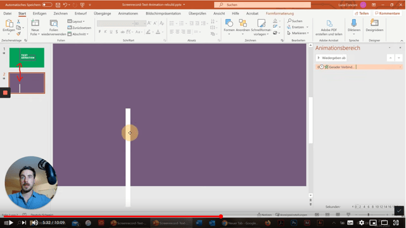Image resolution: width=406 pixels, height=228 pixels.
Task: Click the Wiedergeben ab button
Action: pos(331,58)
